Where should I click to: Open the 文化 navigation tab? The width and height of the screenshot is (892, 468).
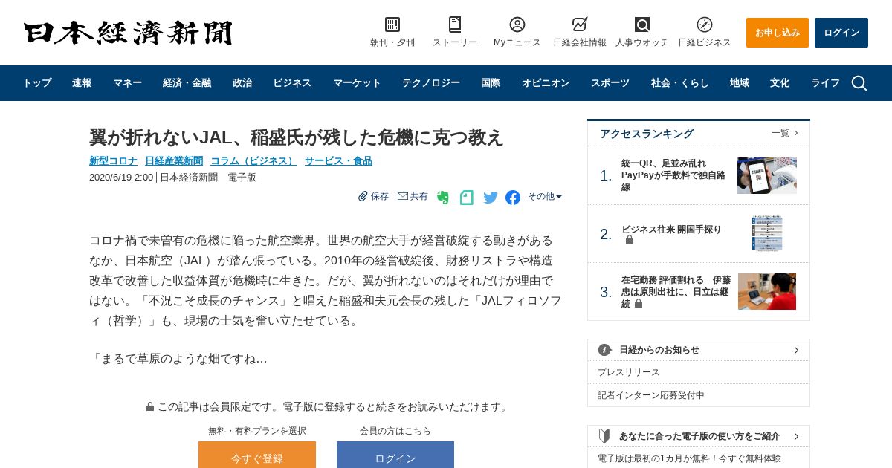point(780,83)
